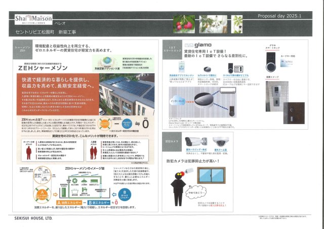Click the ZEHシャーメゾン heading
Image resolution: width=324 pixels, height=229 pixels.
click(43, 68)
